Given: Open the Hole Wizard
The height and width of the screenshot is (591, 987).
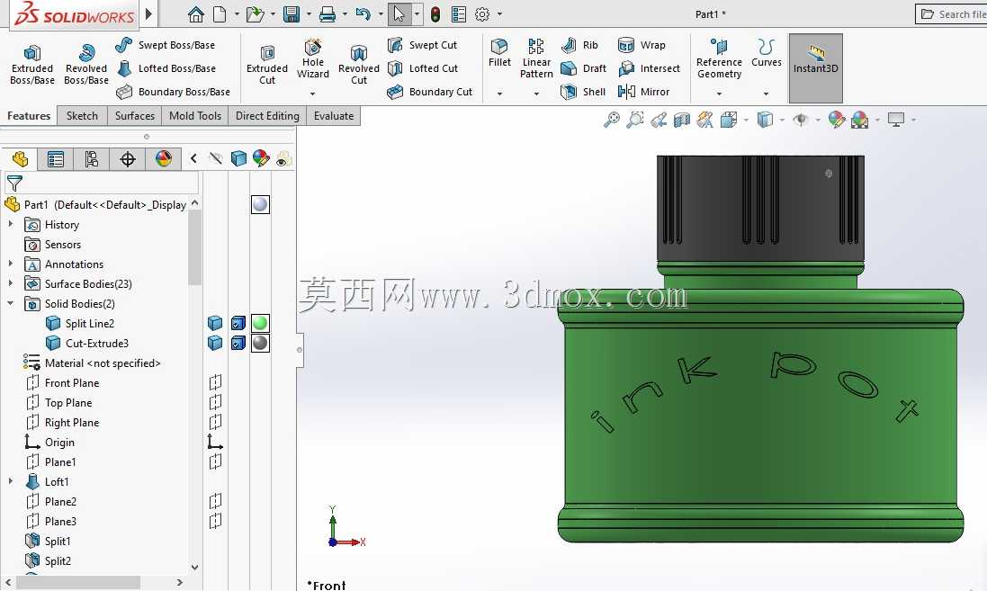Looking at the screenshot, I should point(313,58).
